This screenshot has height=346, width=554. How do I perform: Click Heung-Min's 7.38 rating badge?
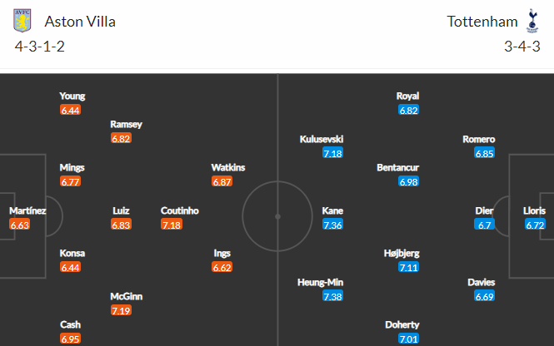[x=332, y=296]
